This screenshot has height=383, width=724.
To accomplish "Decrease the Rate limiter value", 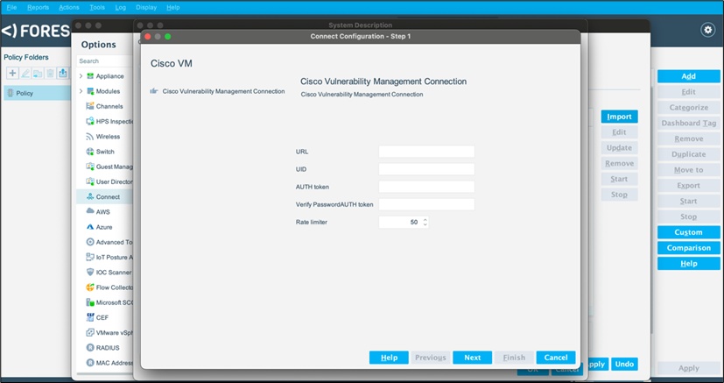I will tap(425, 225).
